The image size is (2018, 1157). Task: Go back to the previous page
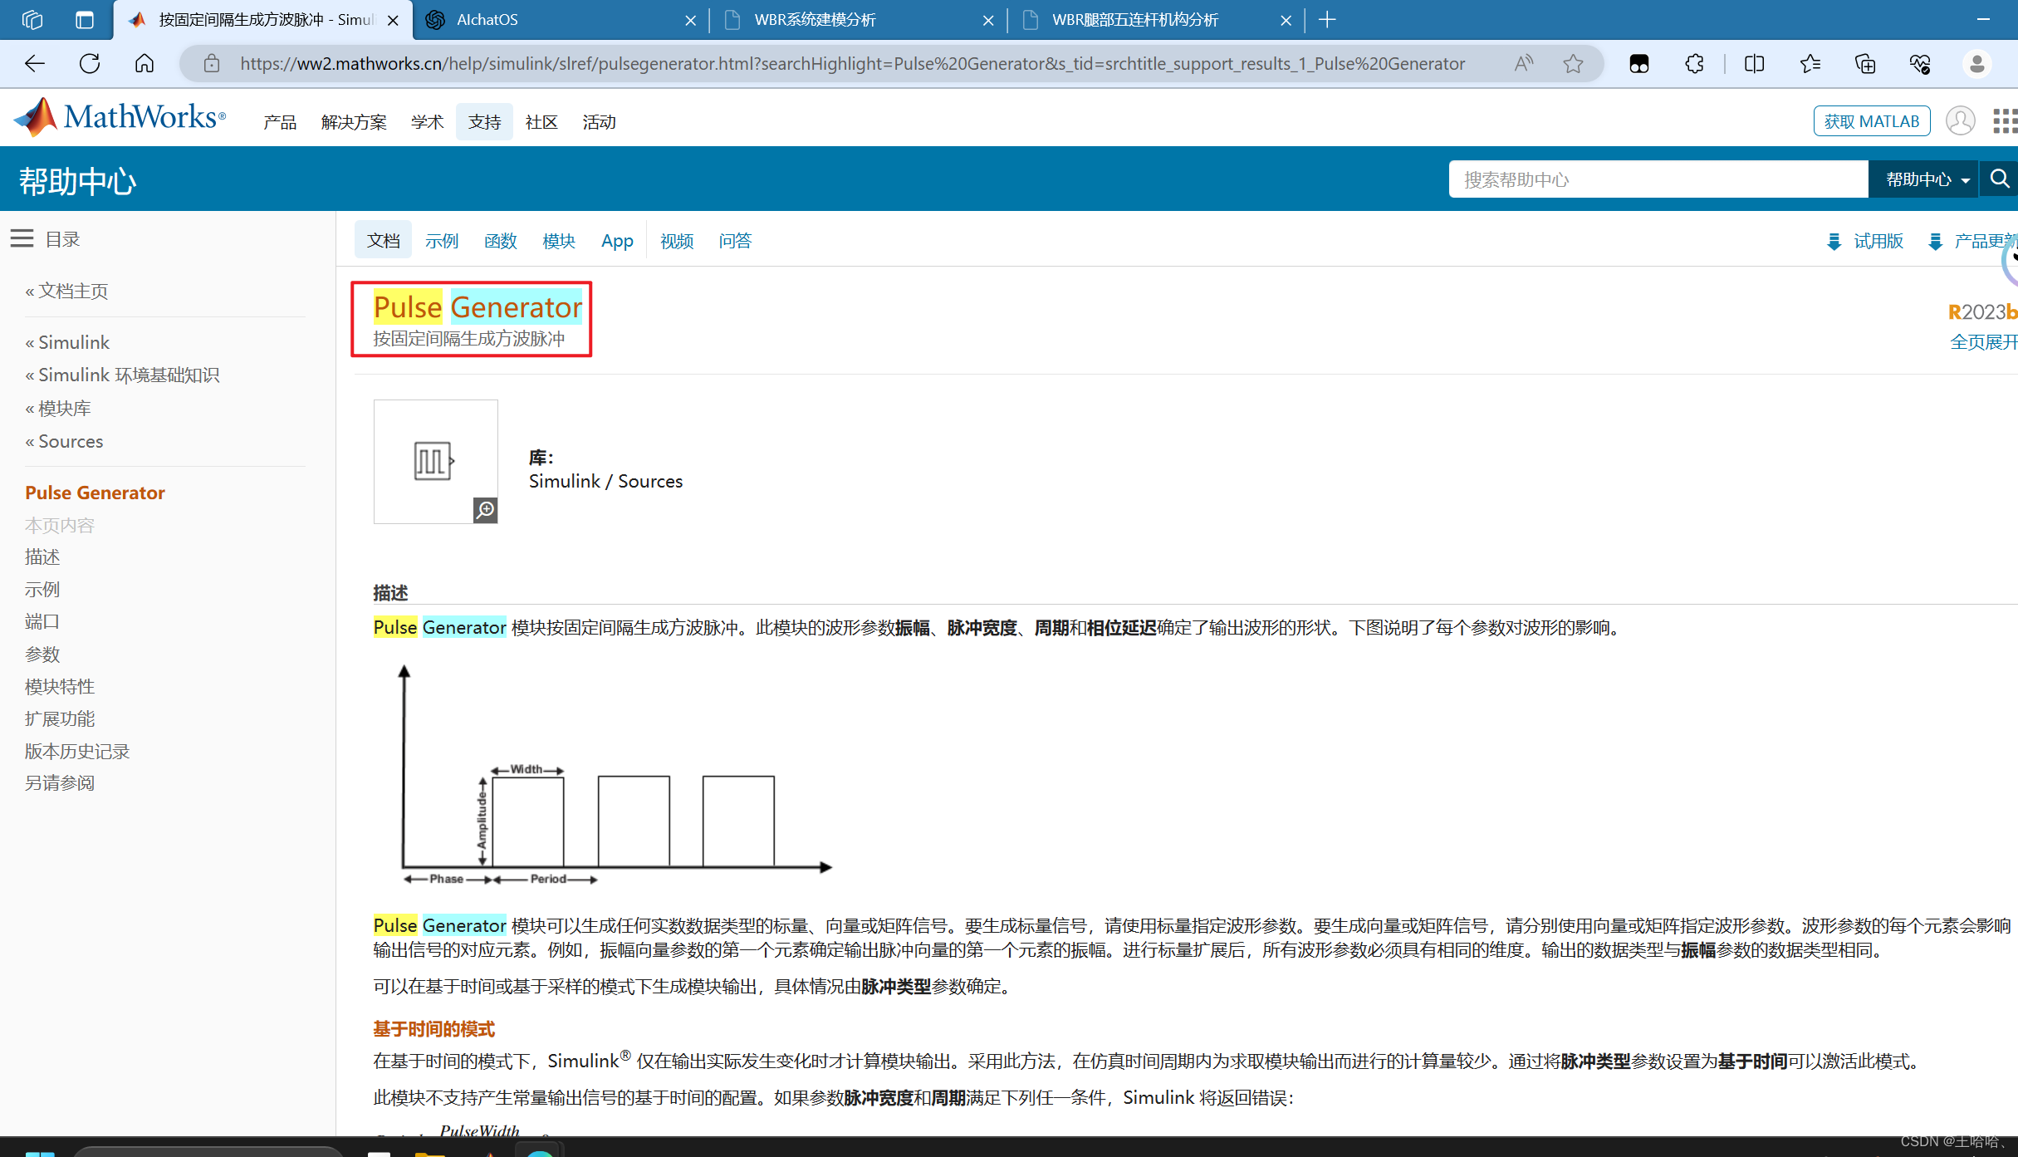pos(35,64)
